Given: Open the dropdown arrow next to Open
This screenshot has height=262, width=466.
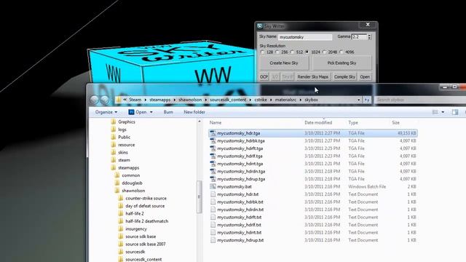Looking at the screenshot, I should [151, 112].
